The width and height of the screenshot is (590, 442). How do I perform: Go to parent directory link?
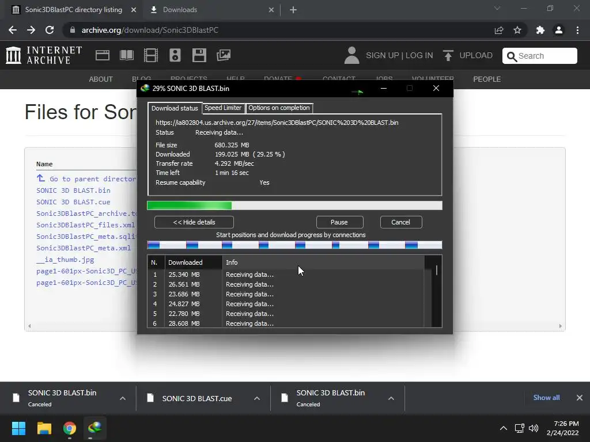point(86,179)
